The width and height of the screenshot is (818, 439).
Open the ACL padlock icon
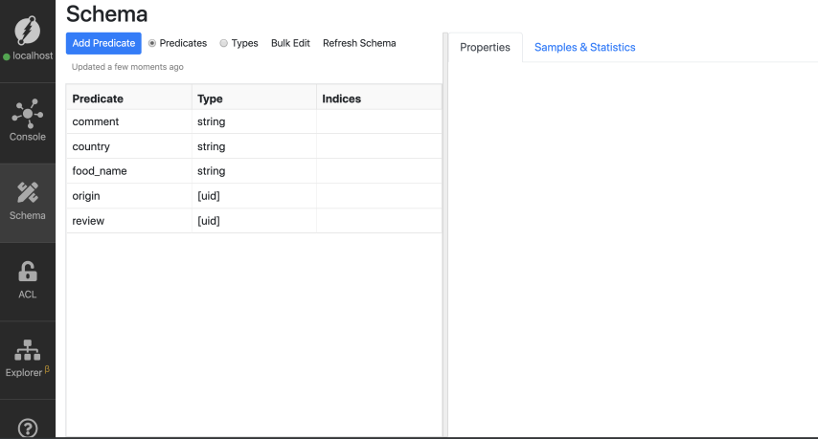pyautogui.click(x=28, y=272)
